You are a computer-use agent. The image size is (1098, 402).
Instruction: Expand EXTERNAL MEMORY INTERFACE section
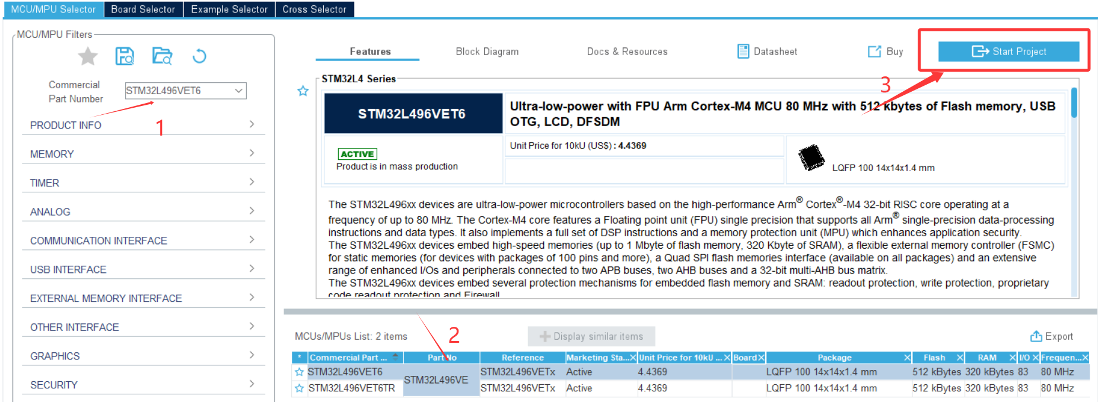click(x=143, y=298)
